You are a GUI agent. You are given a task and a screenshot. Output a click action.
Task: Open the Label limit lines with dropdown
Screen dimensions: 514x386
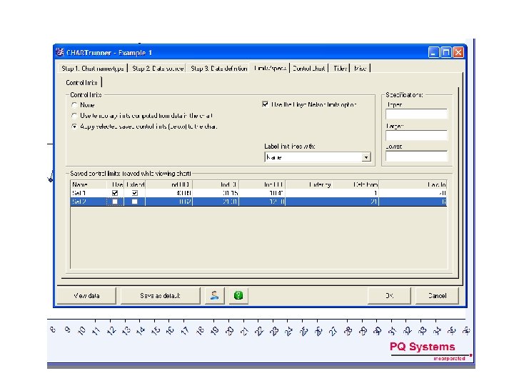(366, 157)
